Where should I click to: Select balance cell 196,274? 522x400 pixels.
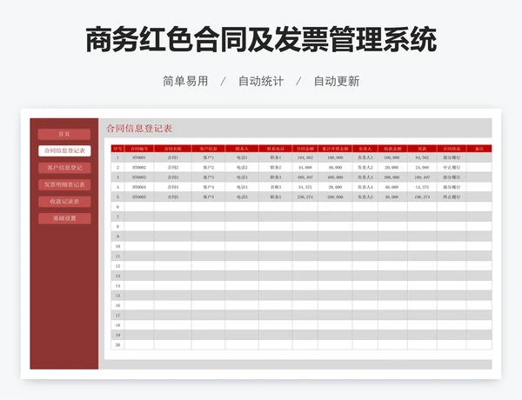pyautogui.click(x=422, y=197)
